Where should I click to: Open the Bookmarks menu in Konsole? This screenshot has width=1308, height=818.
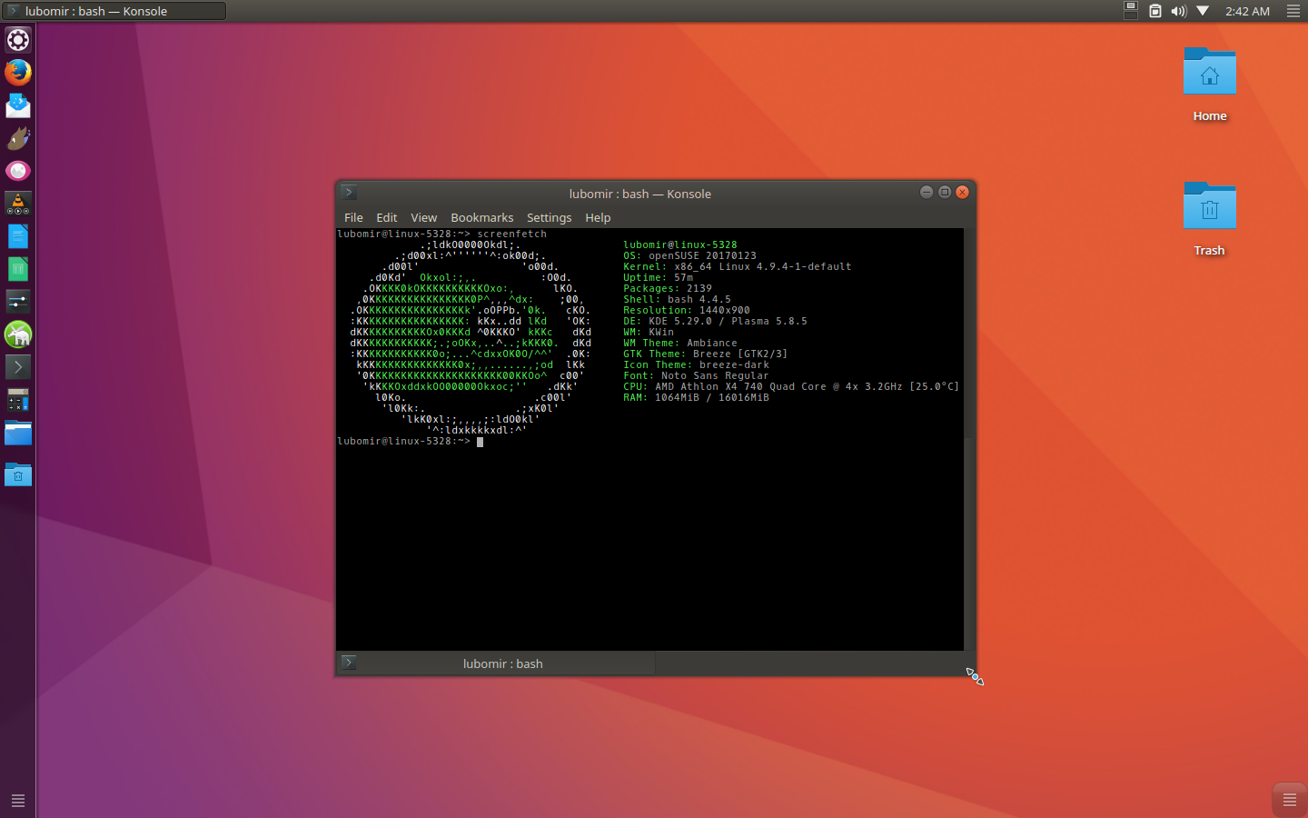482,218
